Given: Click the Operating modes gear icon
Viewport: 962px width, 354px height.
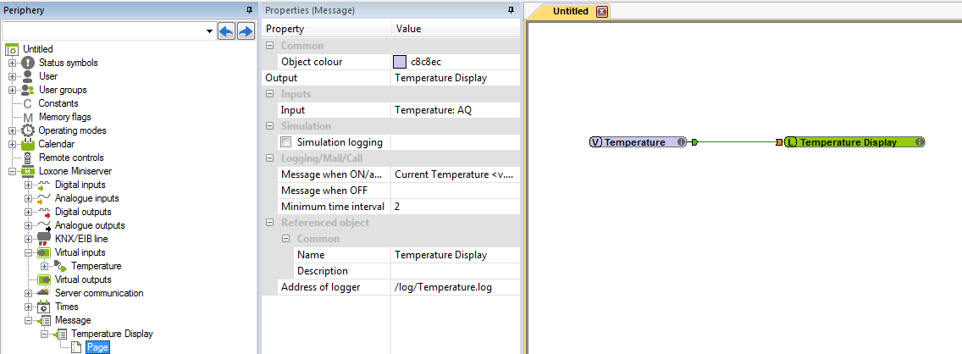Looking at the screenshot, I should (28, 130).
